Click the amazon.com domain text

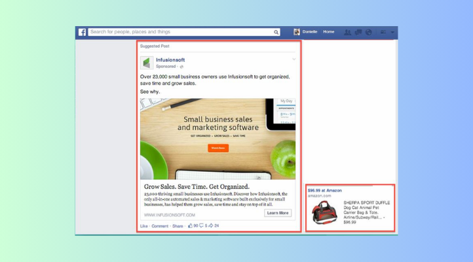tap(319, 196)
